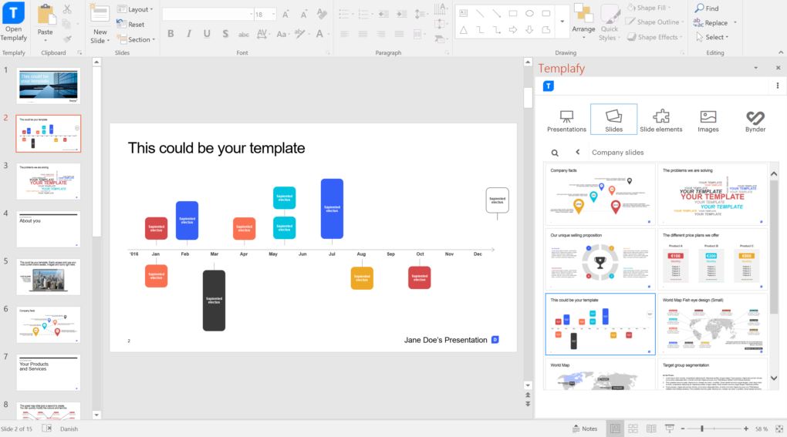Switch to the Bynder tab

(755, 121)
